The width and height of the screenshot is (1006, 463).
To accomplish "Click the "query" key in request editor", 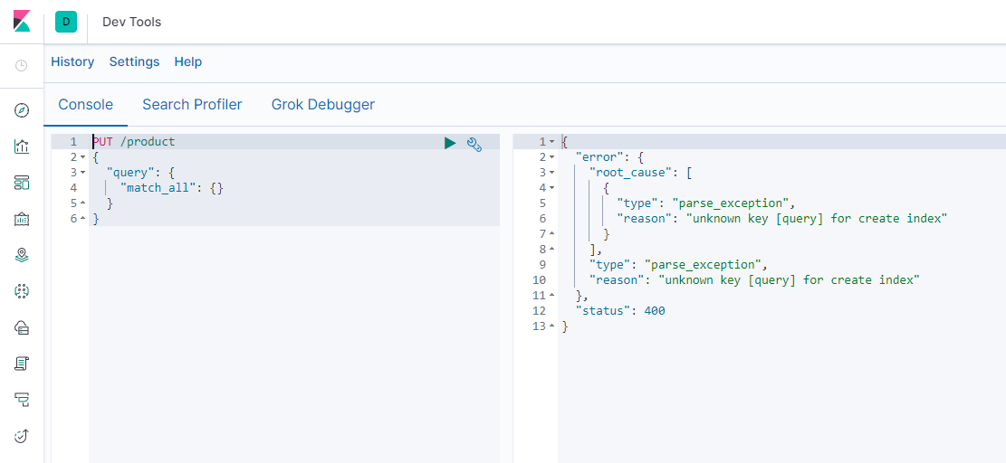I will click(x=129, y=172).
